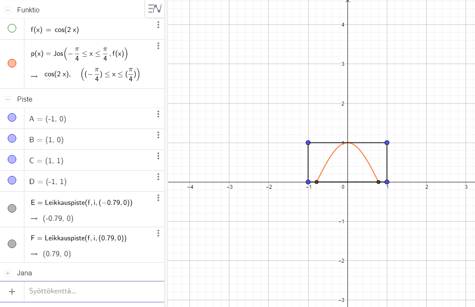475x307 pixels.
Task: Click the Syöttökenttä input field
Action: [86, 292]
